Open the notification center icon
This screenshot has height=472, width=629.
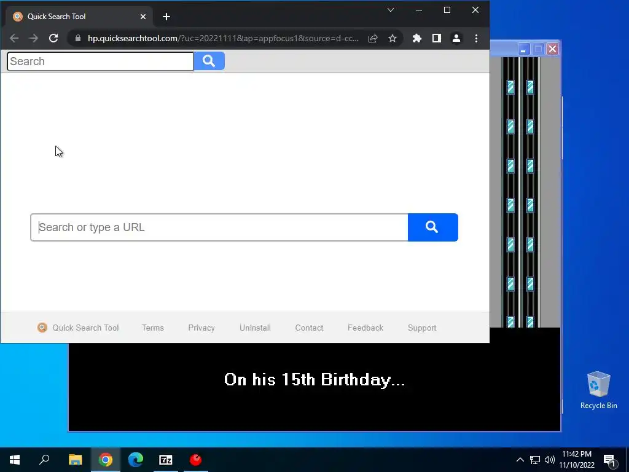click(609, 460)
